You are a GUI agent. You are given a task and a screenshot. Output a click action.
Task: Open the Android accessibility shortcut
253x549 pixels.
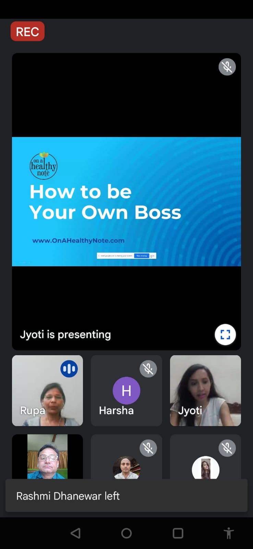pos(228,533)
